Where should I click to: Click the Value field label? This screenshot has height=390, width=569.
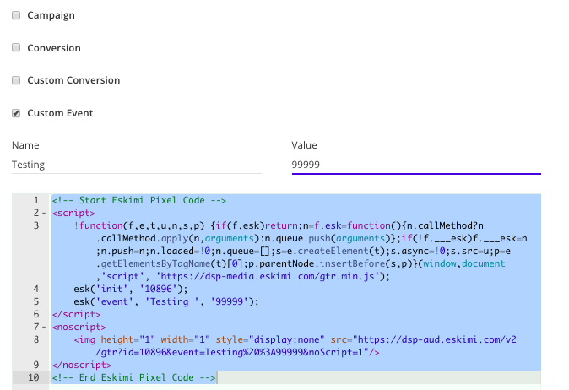(x=304, y=145)
